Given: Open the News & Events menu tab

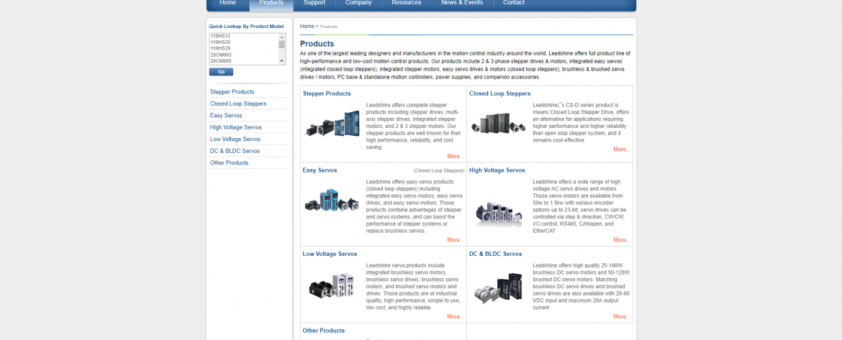Looking at the screenshot, I should [462, 3].
